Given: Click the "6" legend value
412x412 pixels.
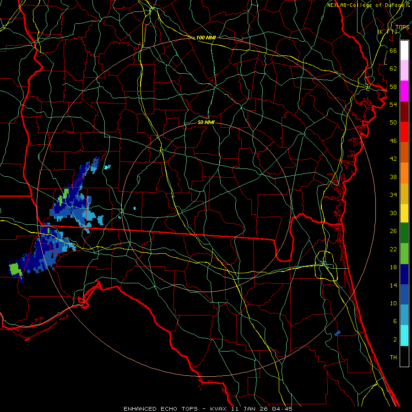Looking at the screenshot, I should coord(395,321).
